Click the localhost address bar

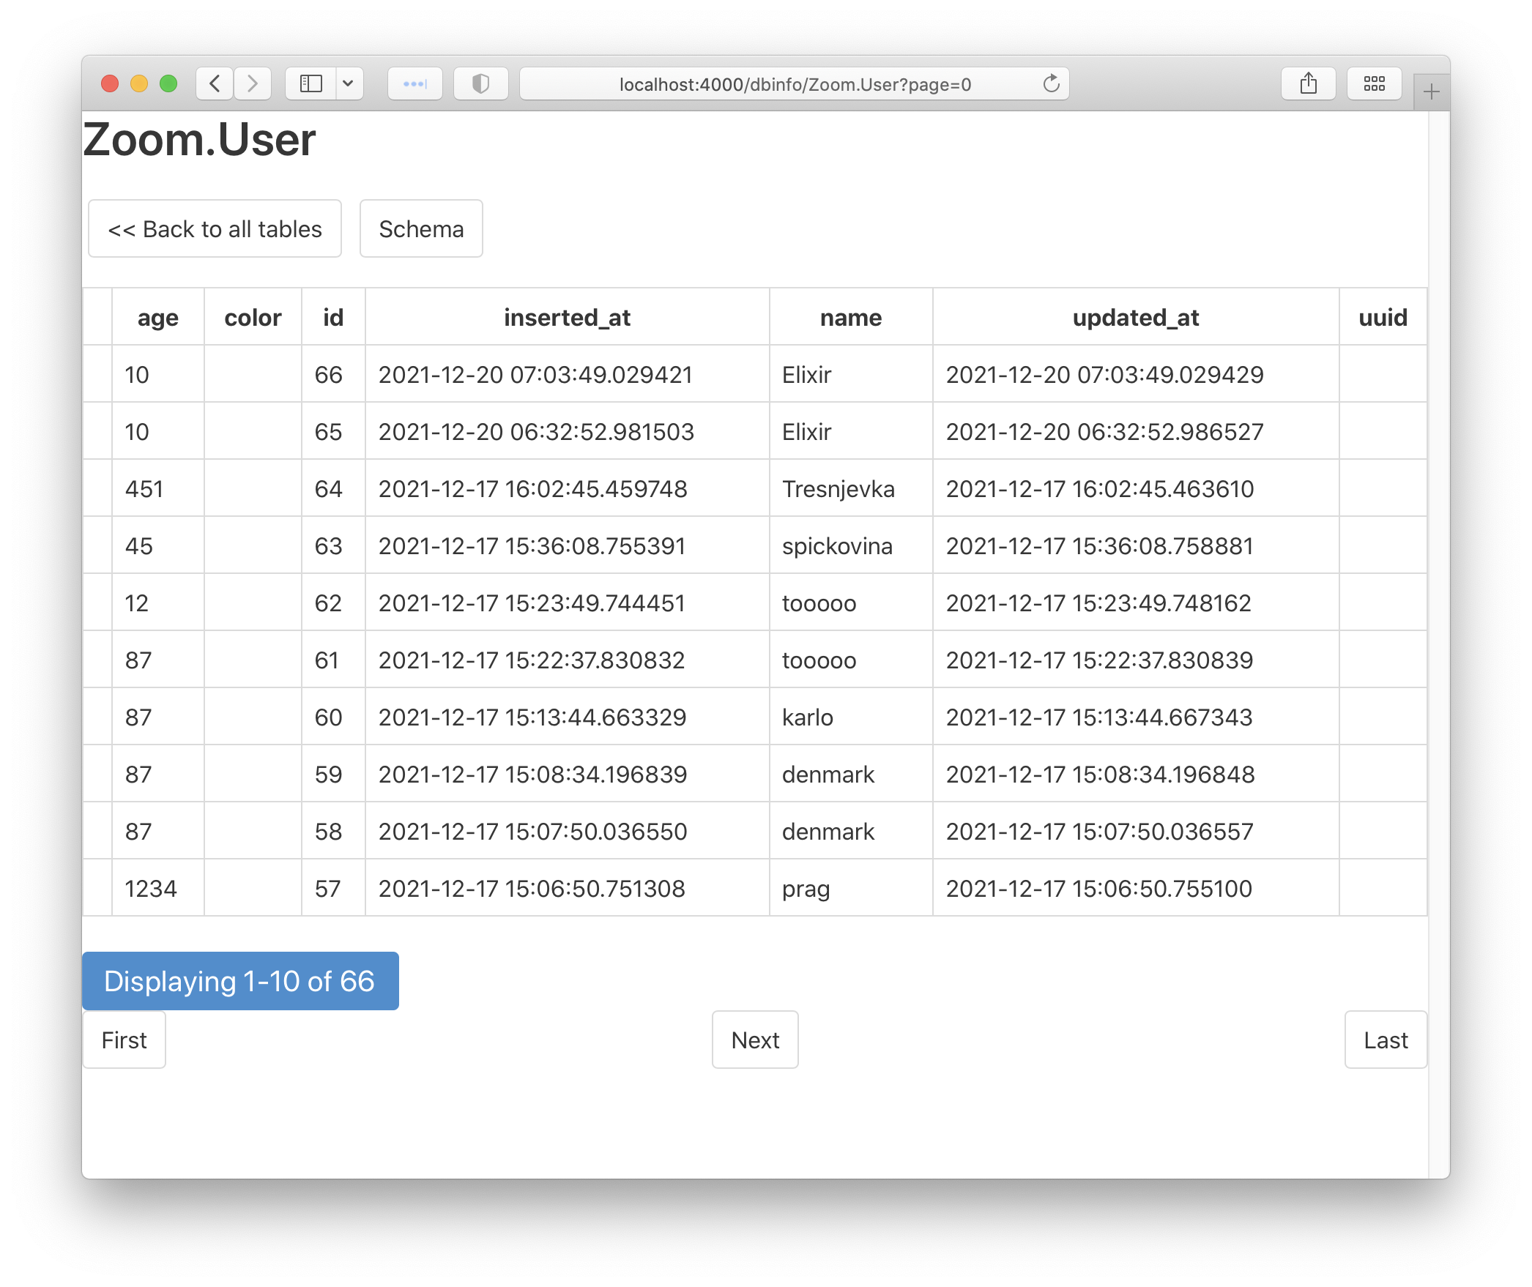point(795,84)
